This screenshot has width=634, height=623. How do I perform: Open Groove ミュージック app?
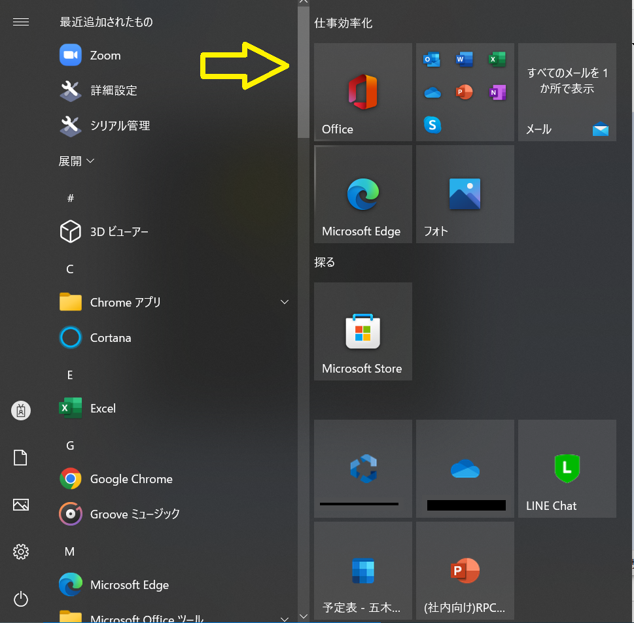click(174, 514)
